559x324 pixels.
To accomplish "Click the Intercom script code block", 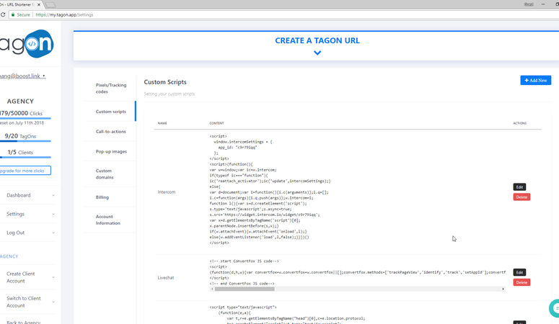I will coord(270,189).
